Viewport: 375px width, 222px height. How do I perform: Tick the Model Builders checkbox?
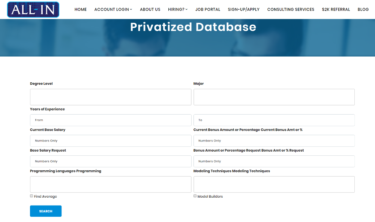point(195,196)
